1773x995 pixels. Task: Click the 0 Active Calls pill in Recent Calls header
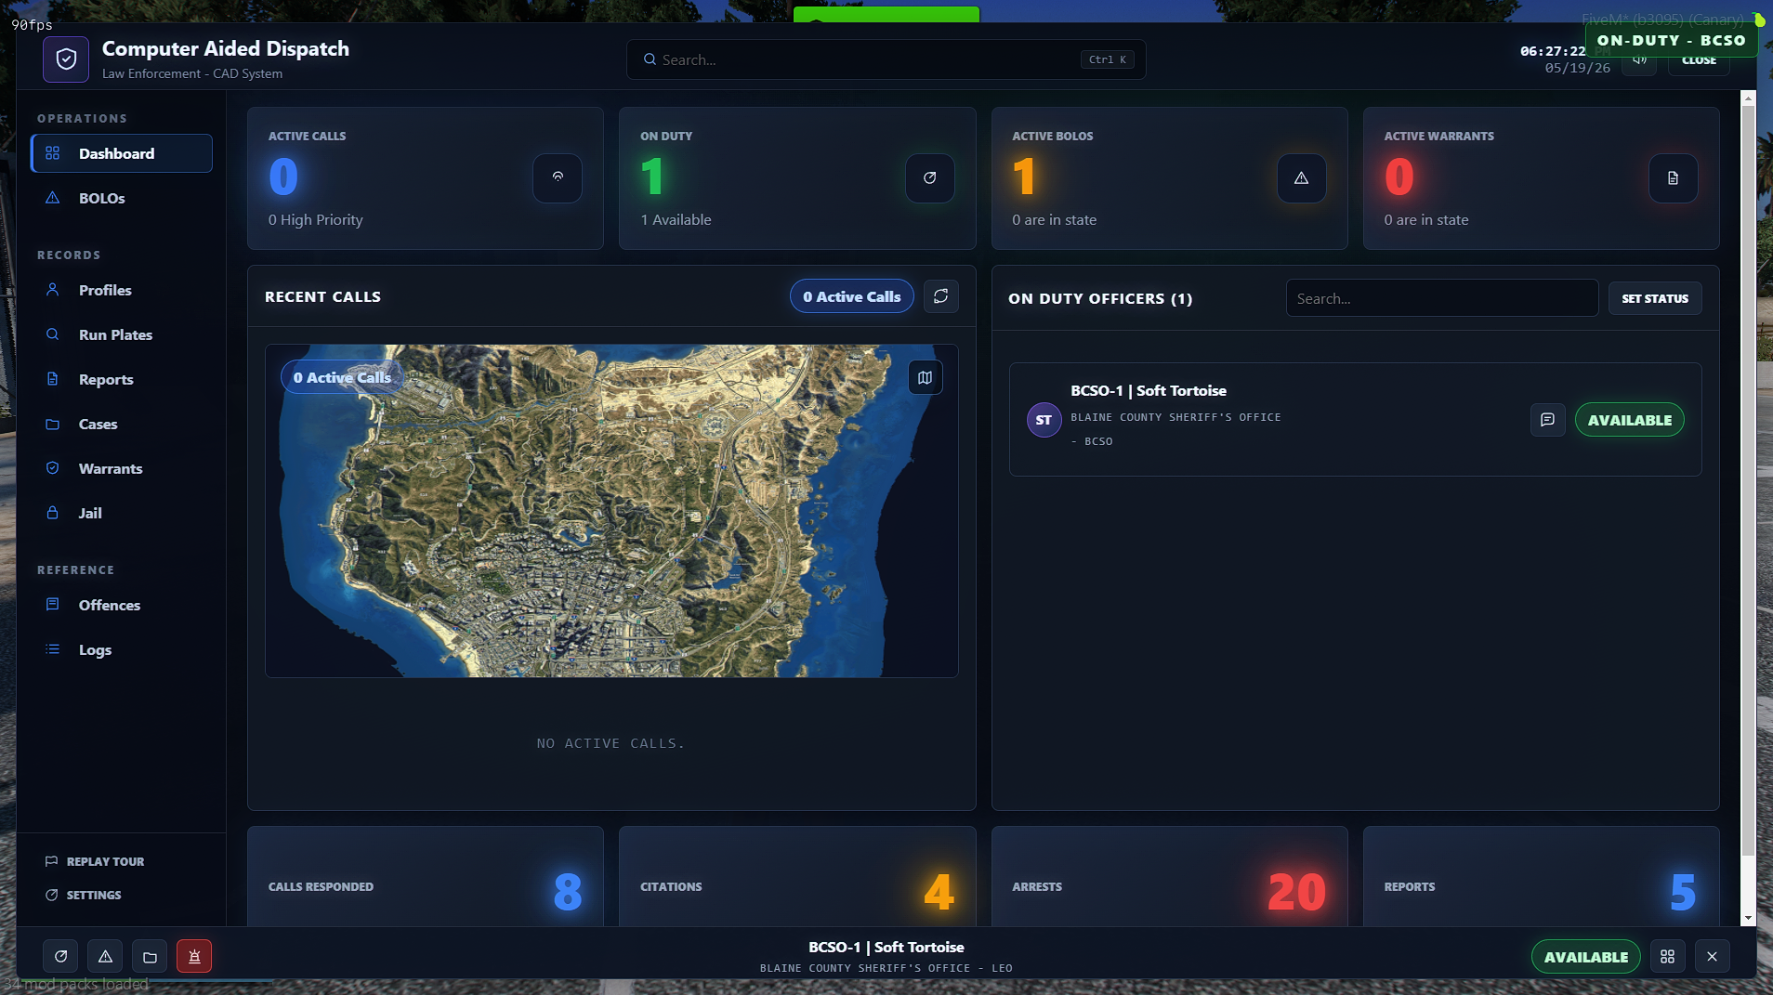click(852, 296)
